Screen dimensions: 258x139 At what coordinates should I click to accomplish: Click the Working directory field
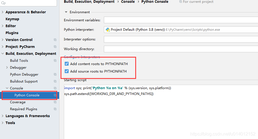pos(181,49)
